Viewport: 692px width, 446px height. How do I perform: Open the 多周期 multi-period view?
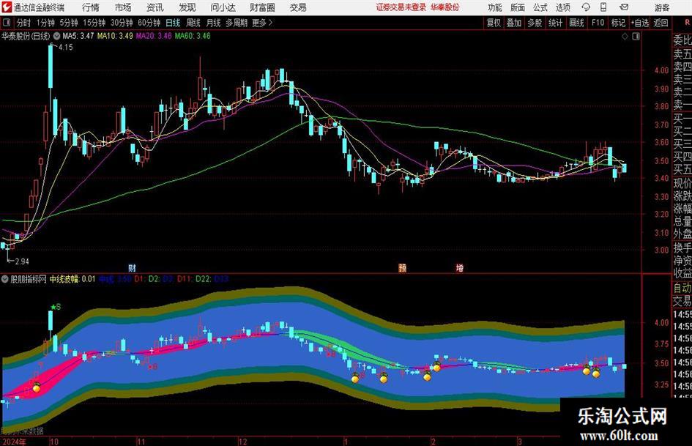[x=237, y=23]
